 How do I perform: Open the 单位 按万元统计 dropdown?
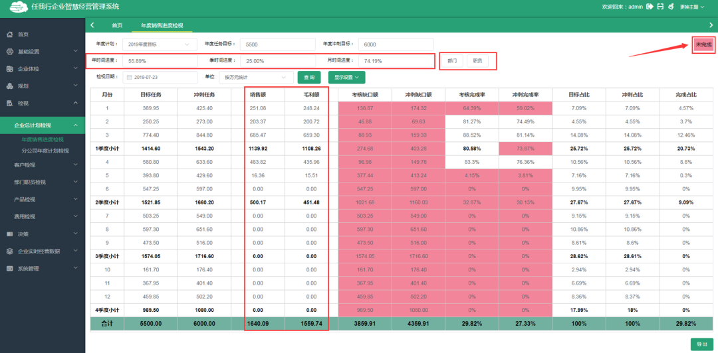point(256,77)
